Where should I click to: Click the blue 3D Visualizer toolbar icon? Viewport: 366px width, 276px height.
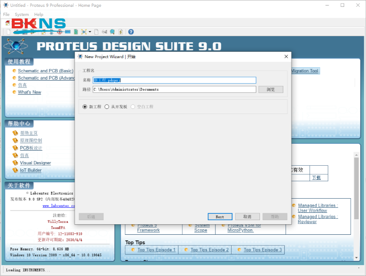coord(68,32)
